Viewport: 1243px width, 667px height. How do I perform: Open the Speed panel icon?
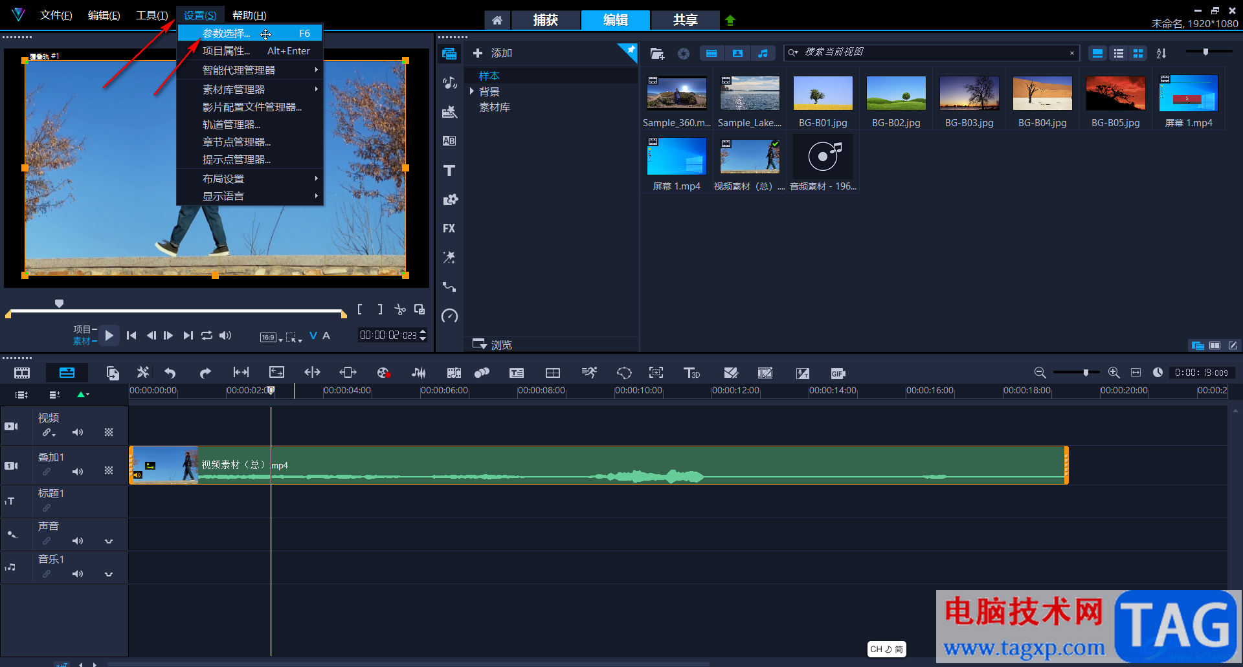coord(449,316)
